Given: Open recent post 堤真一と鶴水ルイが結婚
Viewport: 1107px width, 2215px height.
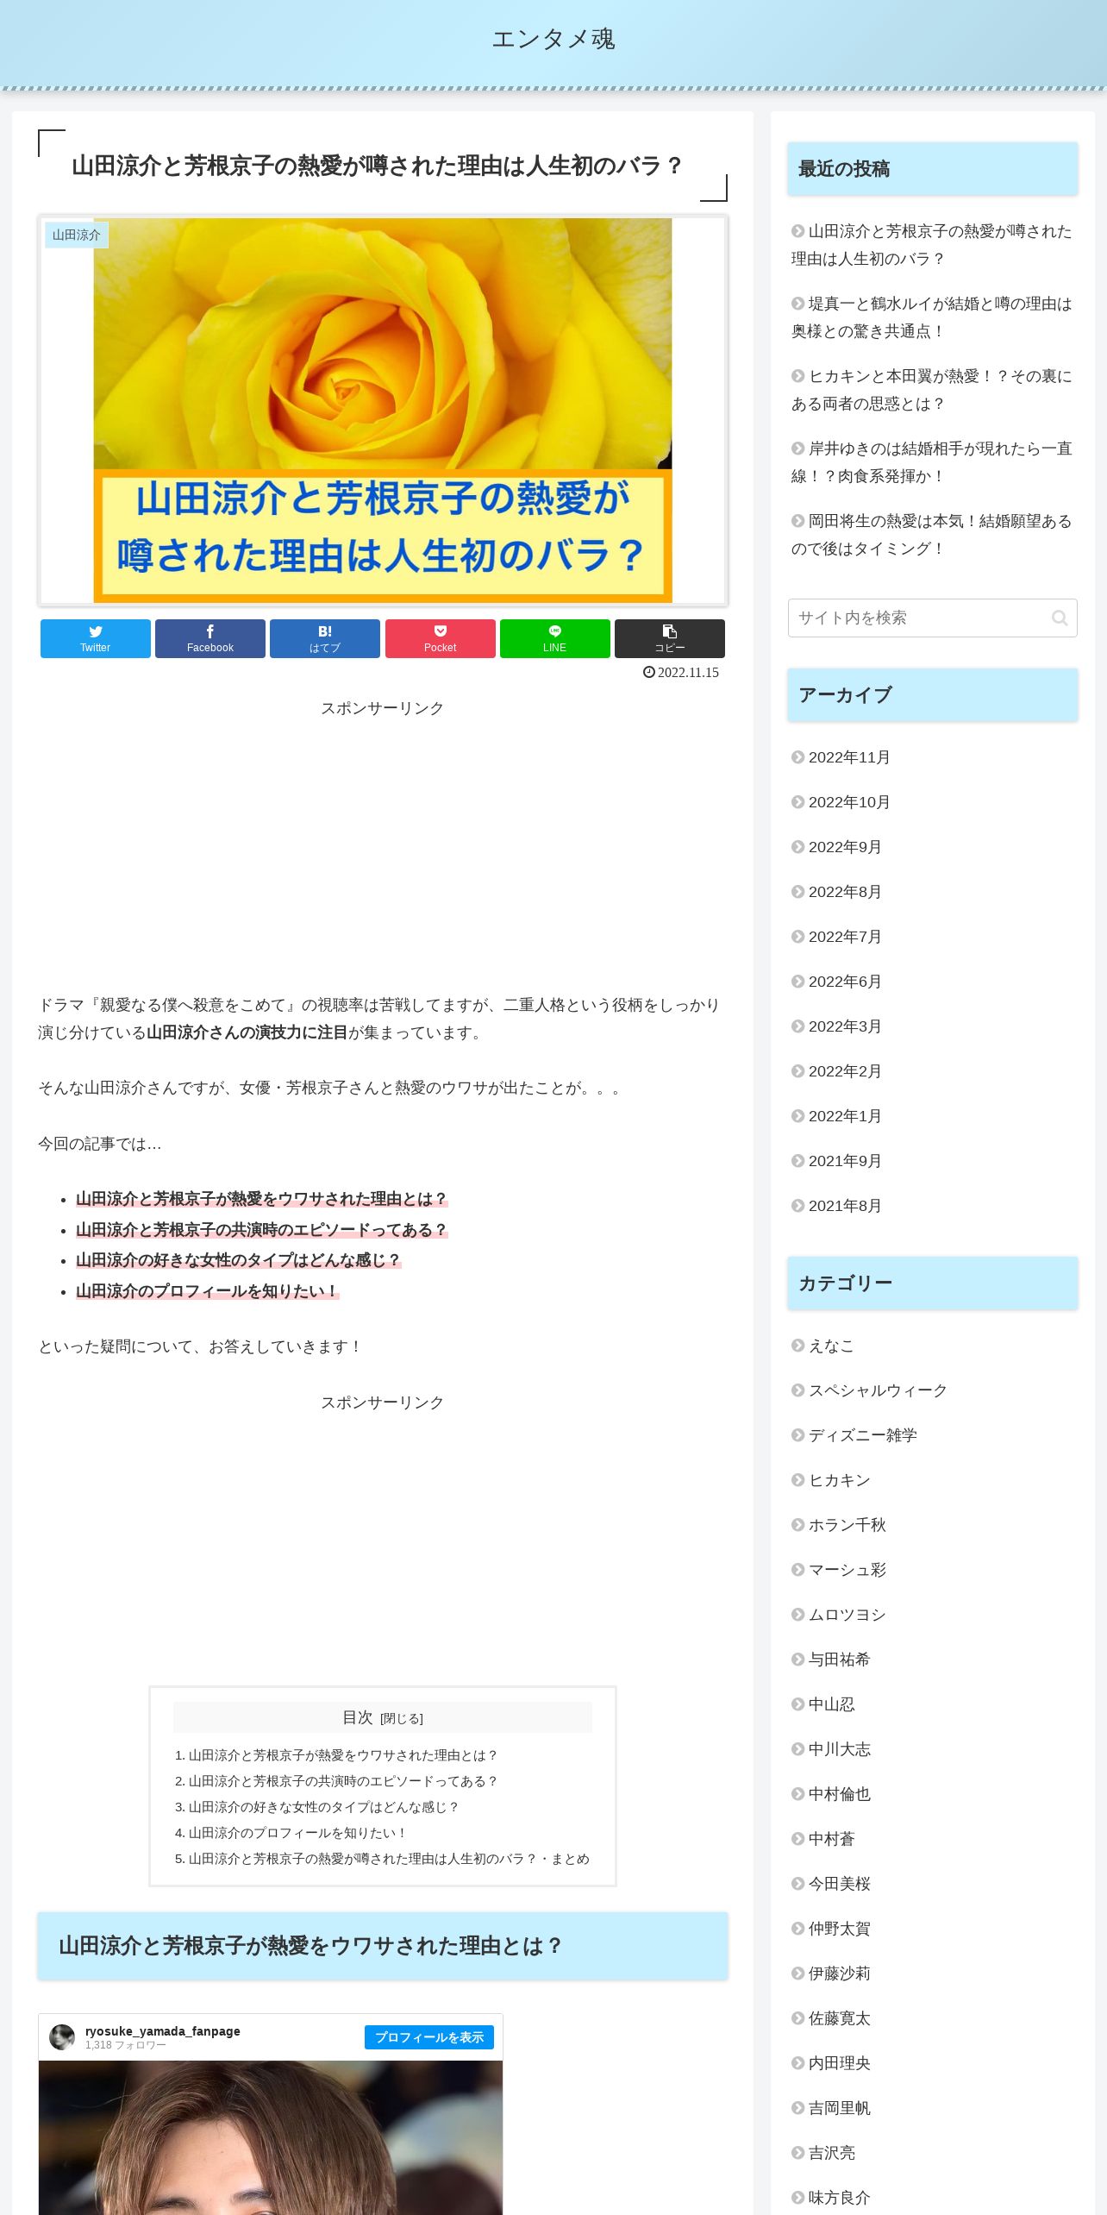Looking at the screenshot, I should [x=932, y=317].
